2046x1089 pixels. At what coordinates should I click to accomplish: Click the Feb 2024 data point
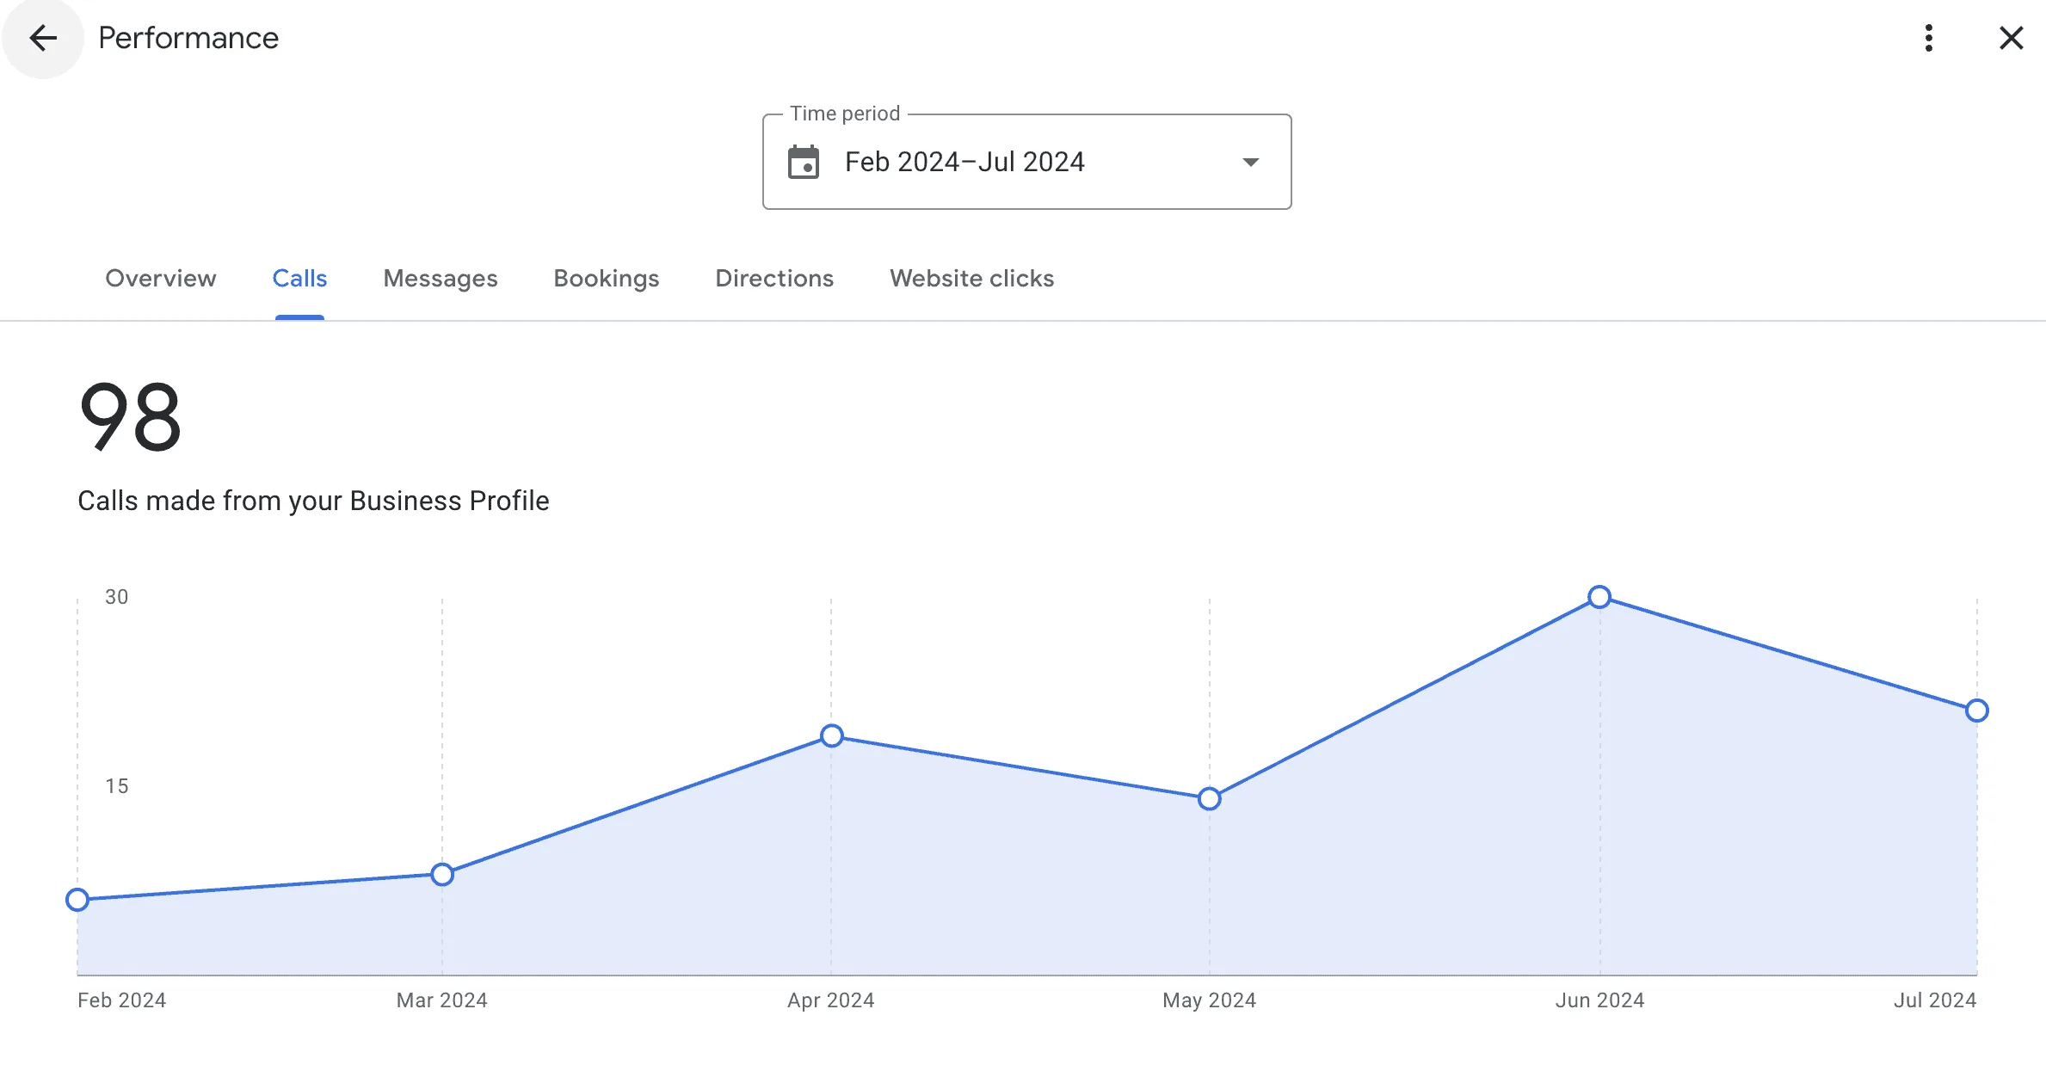pos(78,900)
